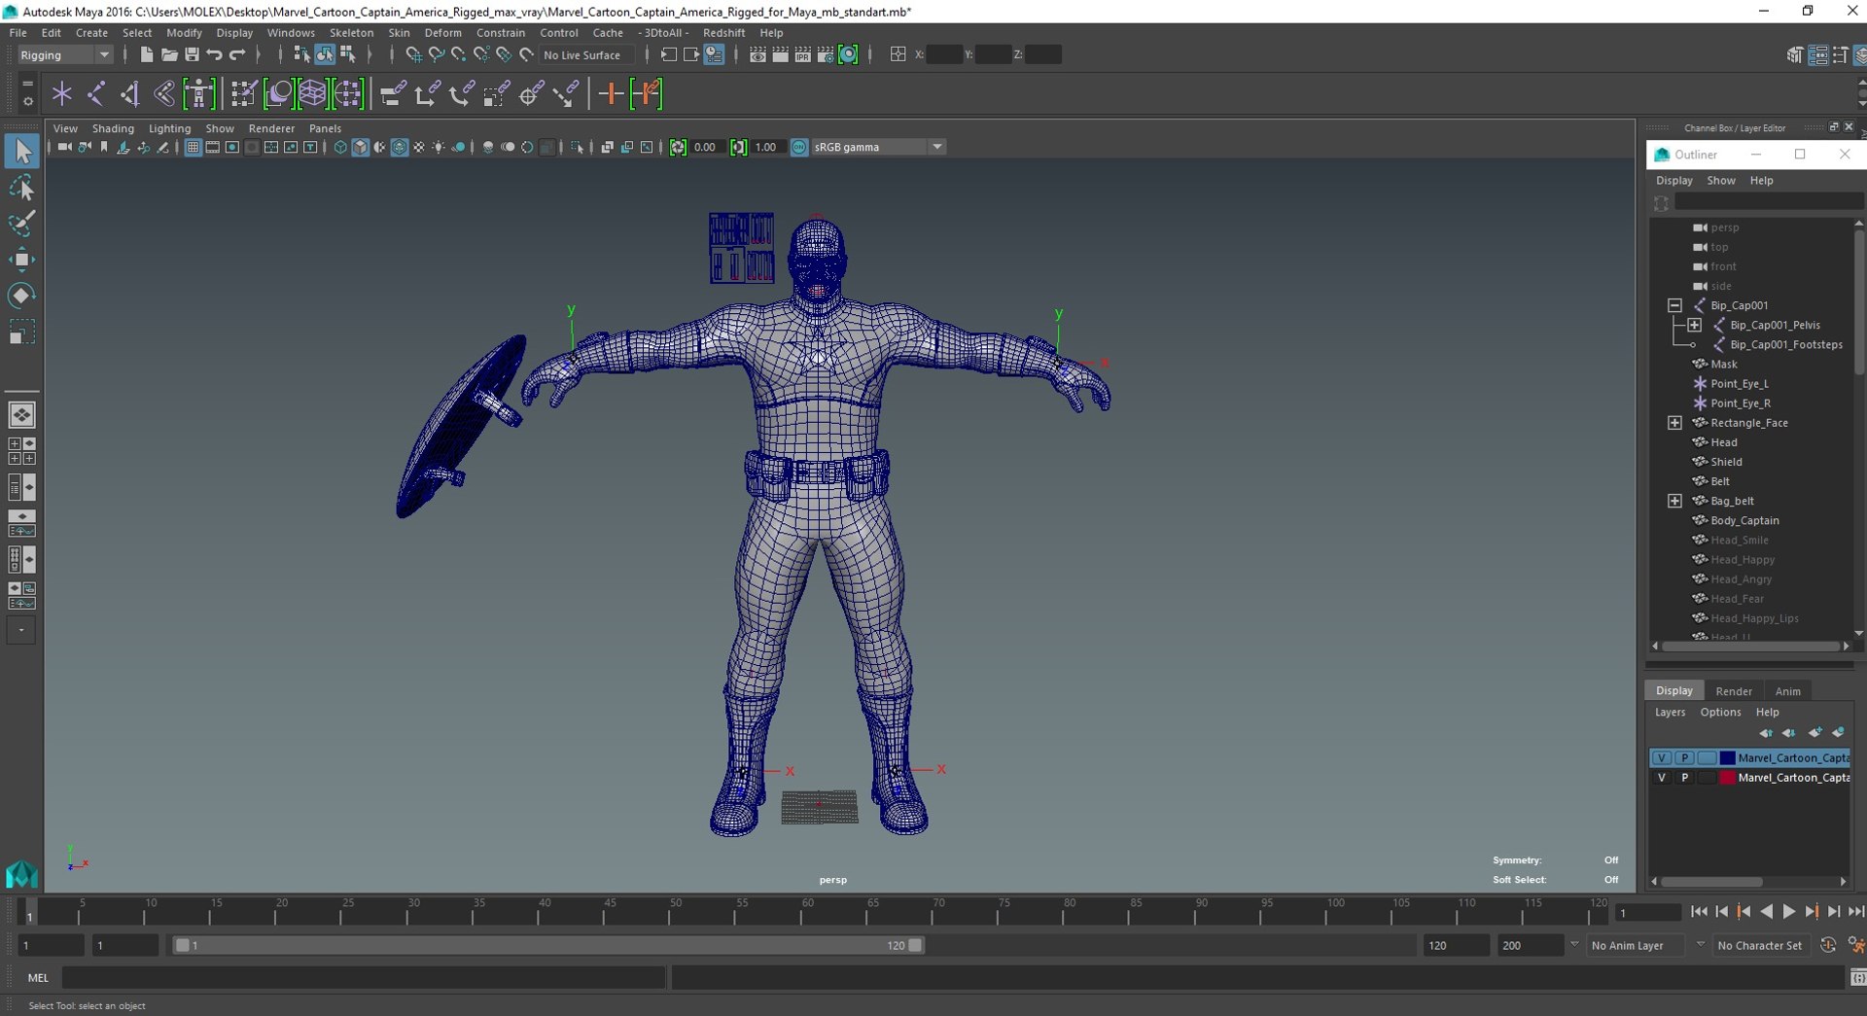1867x1016 pixels.
Task: Click the MEL script language button
Action: point(38,978)
